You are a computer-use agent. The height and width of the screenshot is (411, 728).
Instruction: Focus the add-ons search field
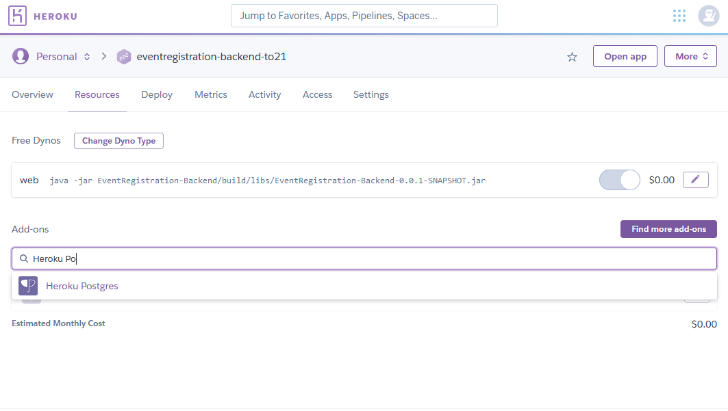370,258
